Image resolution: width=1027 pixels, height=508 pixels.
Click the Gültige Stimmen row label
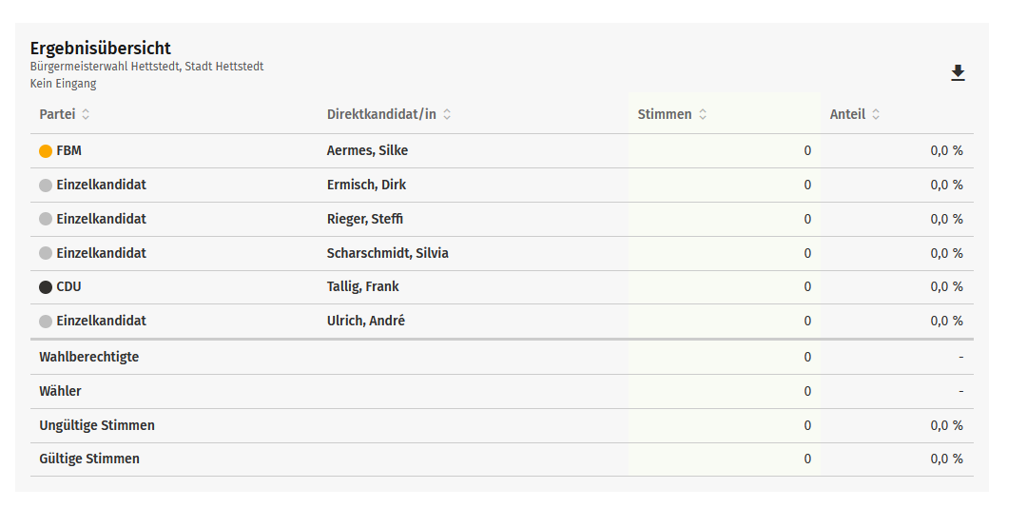pyautogui.click(x=88, y=459)
